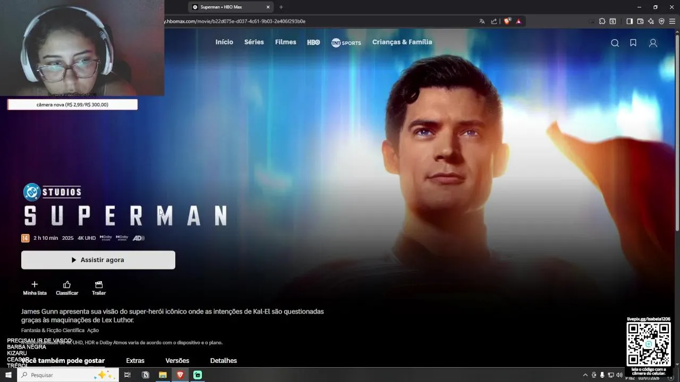The image size is (680, 382).
Task: Click the Superman • HBO Max browser tab
Action: (231, 7)
